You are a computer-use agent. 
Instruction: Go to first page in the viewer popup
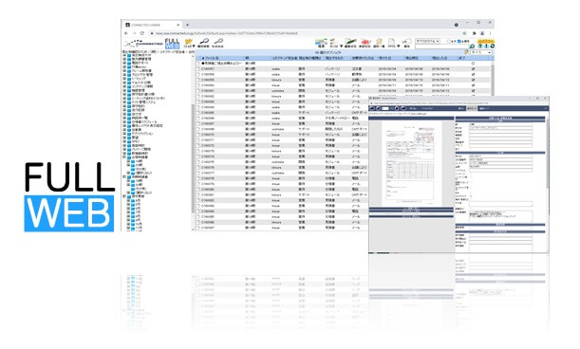[371, 108]
